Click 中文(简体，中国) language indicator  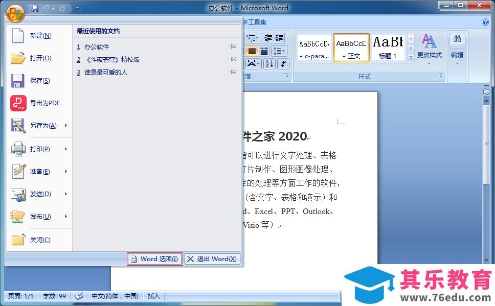click(x=115, y=296)
